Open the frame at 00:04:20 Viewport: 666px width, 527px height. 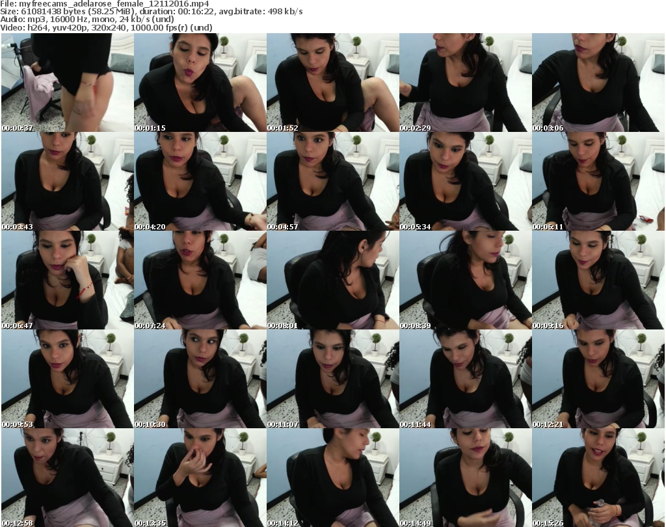coord(200,181)
